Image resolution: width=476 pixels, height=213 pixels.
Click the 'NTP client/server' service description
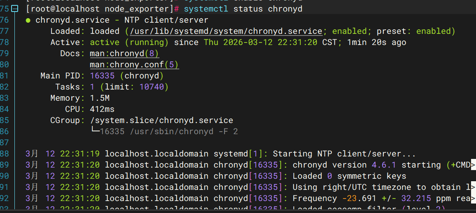[166, 20]
